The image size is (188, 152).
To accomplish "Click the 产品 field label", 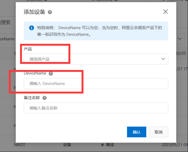I will pos(28,49).
